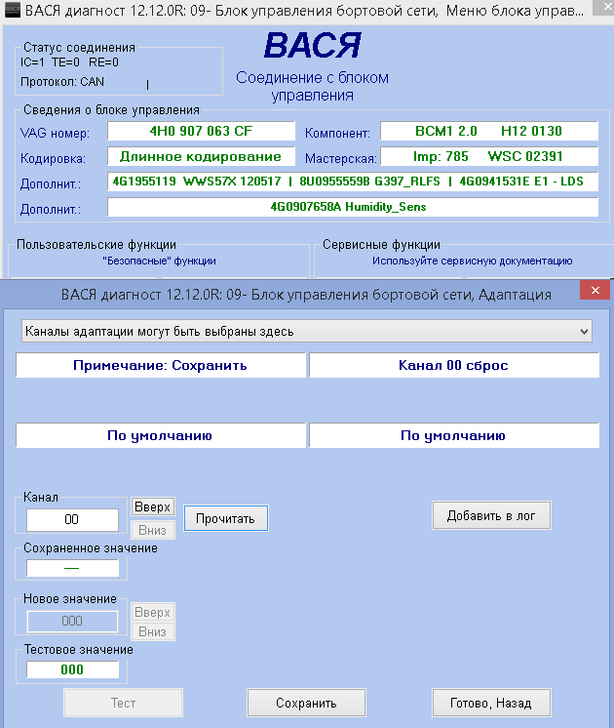Click the Прочитать button

tap(226, 518)
